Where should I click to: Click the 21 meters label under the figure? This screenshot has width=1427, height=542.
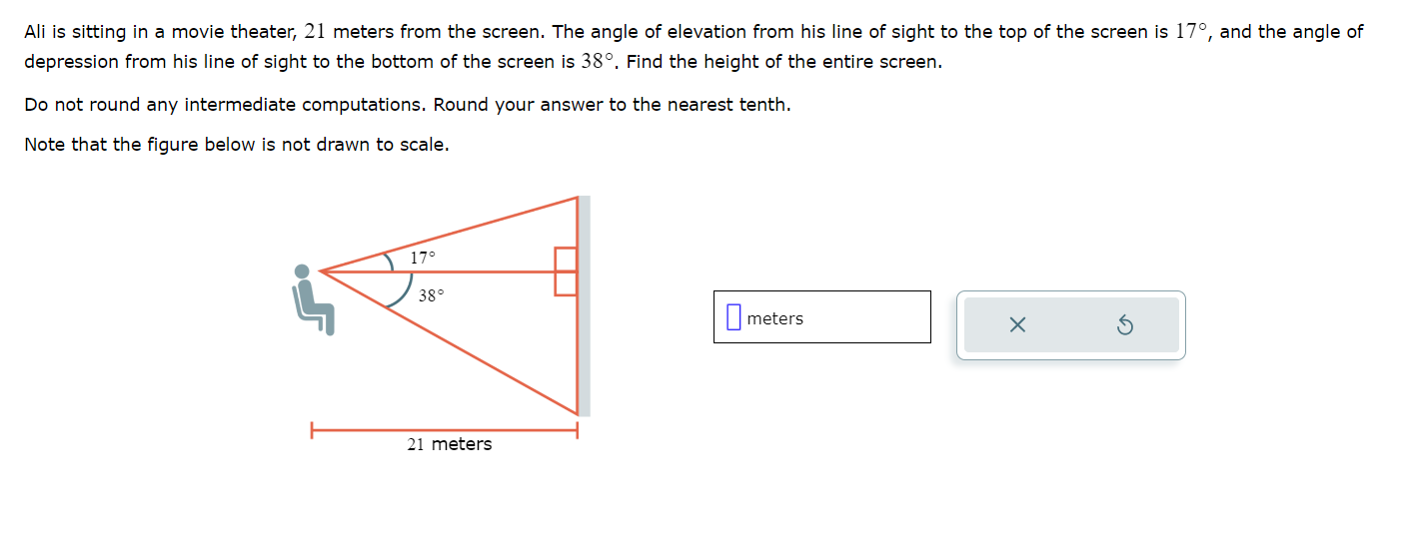click(450, 444)
